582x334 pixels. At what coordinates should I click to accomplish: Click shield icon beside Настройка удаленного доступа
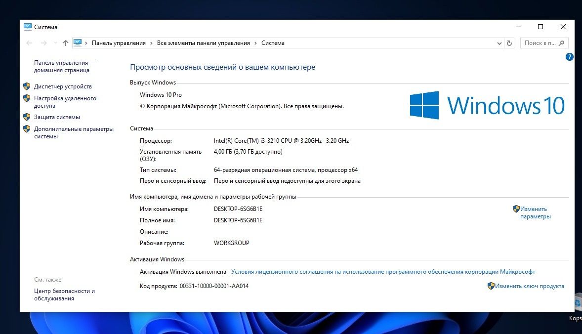(27, 98)
